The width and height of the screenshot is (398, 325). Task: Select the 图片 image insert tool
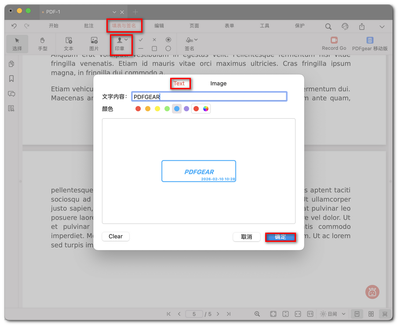click(94, 44)
